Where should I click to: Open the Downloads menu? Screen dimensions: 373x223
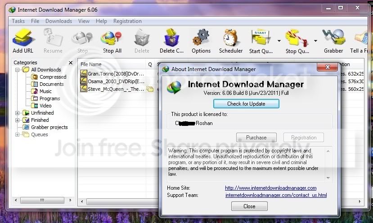point(59,21)
